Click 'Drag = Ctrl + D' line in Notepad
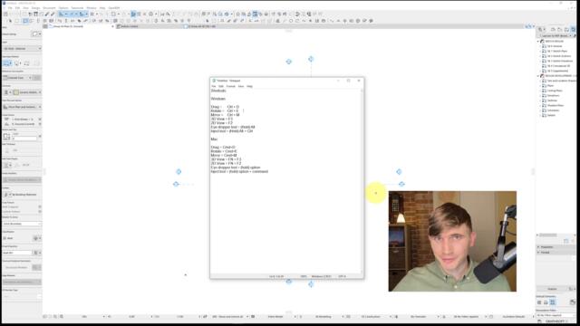 225,107
